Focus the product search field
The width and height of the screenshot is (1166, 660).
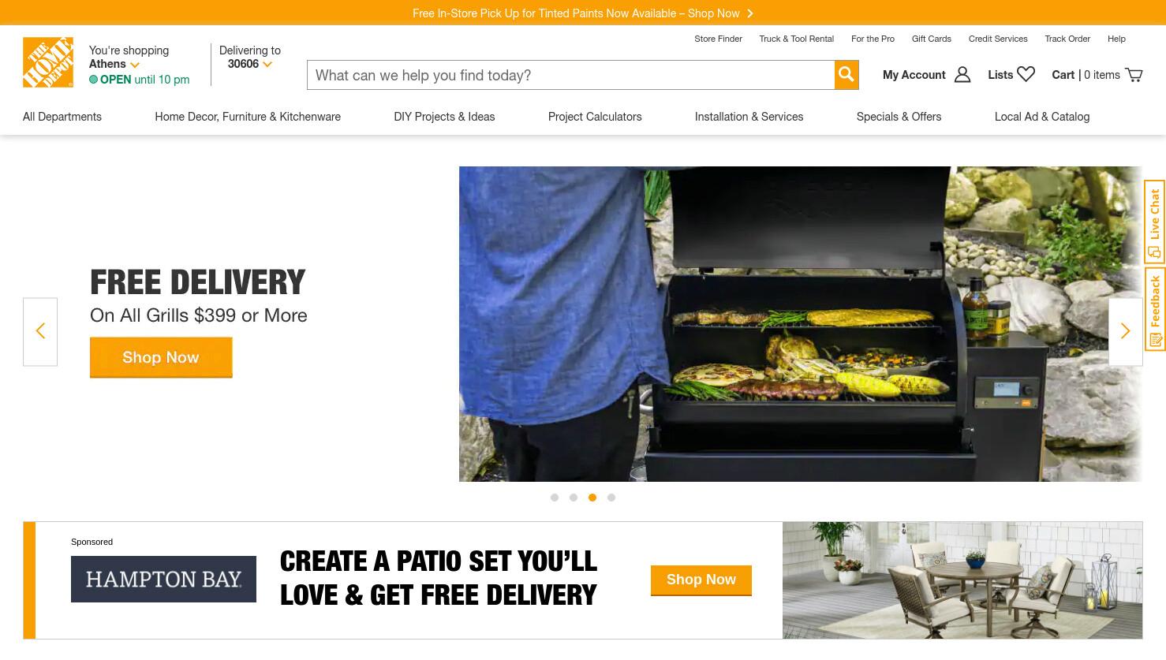(x=570, y=75)
